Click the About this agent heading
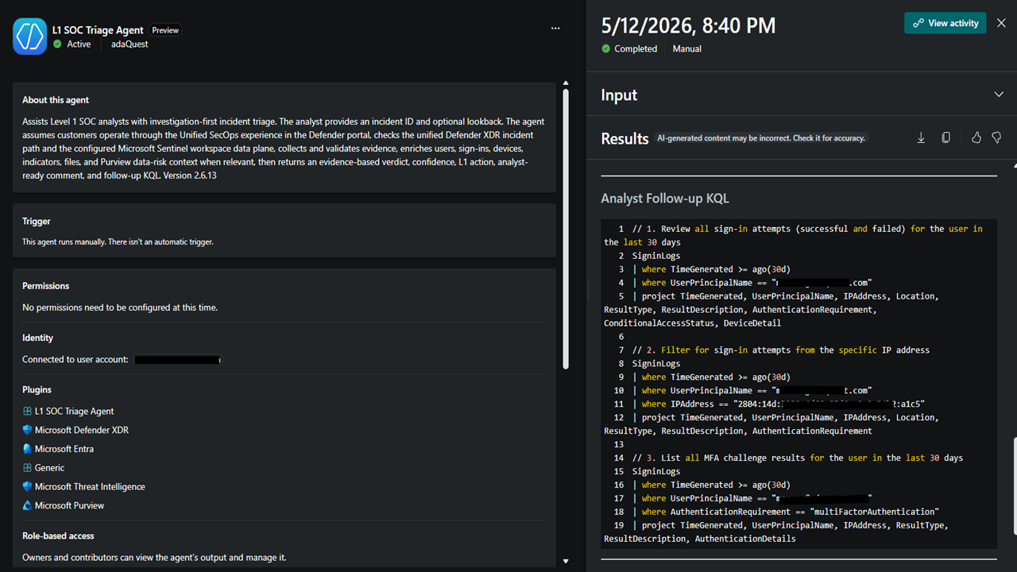 pyautogui.click(x=56, y=100)
